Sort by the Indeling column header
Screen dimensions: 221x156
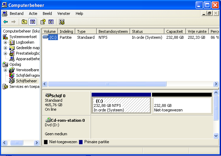(x=66, y=31)
